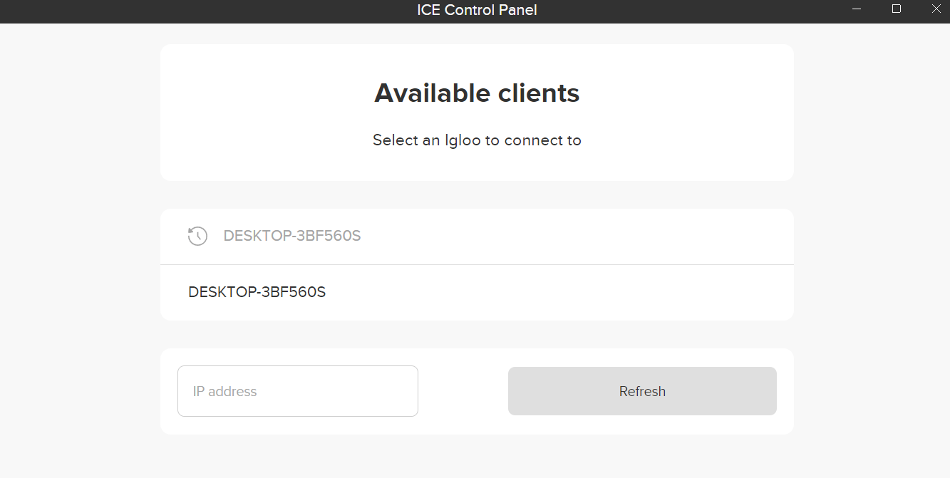Viewport: 950px width, 478px height.
Task: Focus the IP address input field
Action: 297,390
